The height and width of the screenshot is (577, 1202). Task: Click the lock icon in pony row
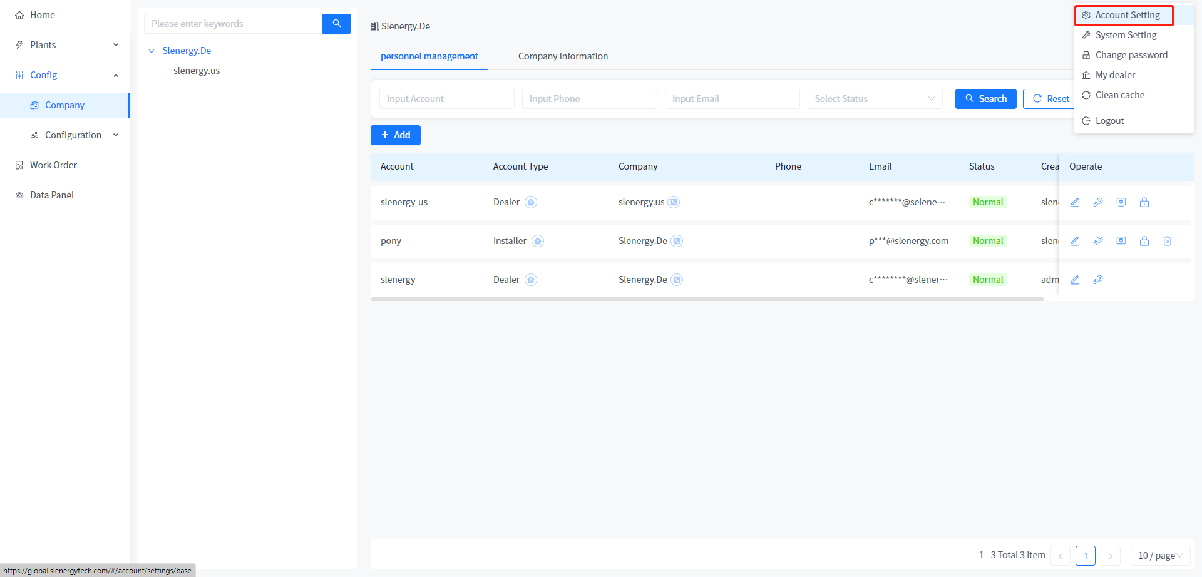tap(1144, 241)
